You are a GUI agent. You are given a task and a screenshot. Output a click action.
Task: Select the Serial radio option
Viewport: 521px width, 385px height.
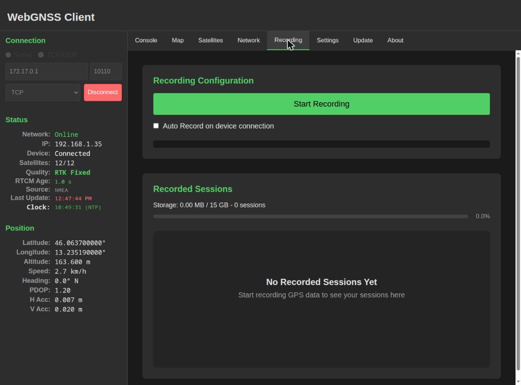tap(8, 55)
